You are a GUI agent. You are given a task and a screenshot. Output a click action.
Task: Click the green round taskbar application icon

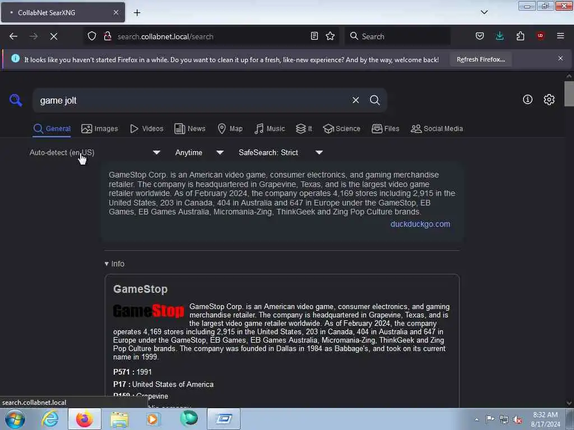(188, 419)
